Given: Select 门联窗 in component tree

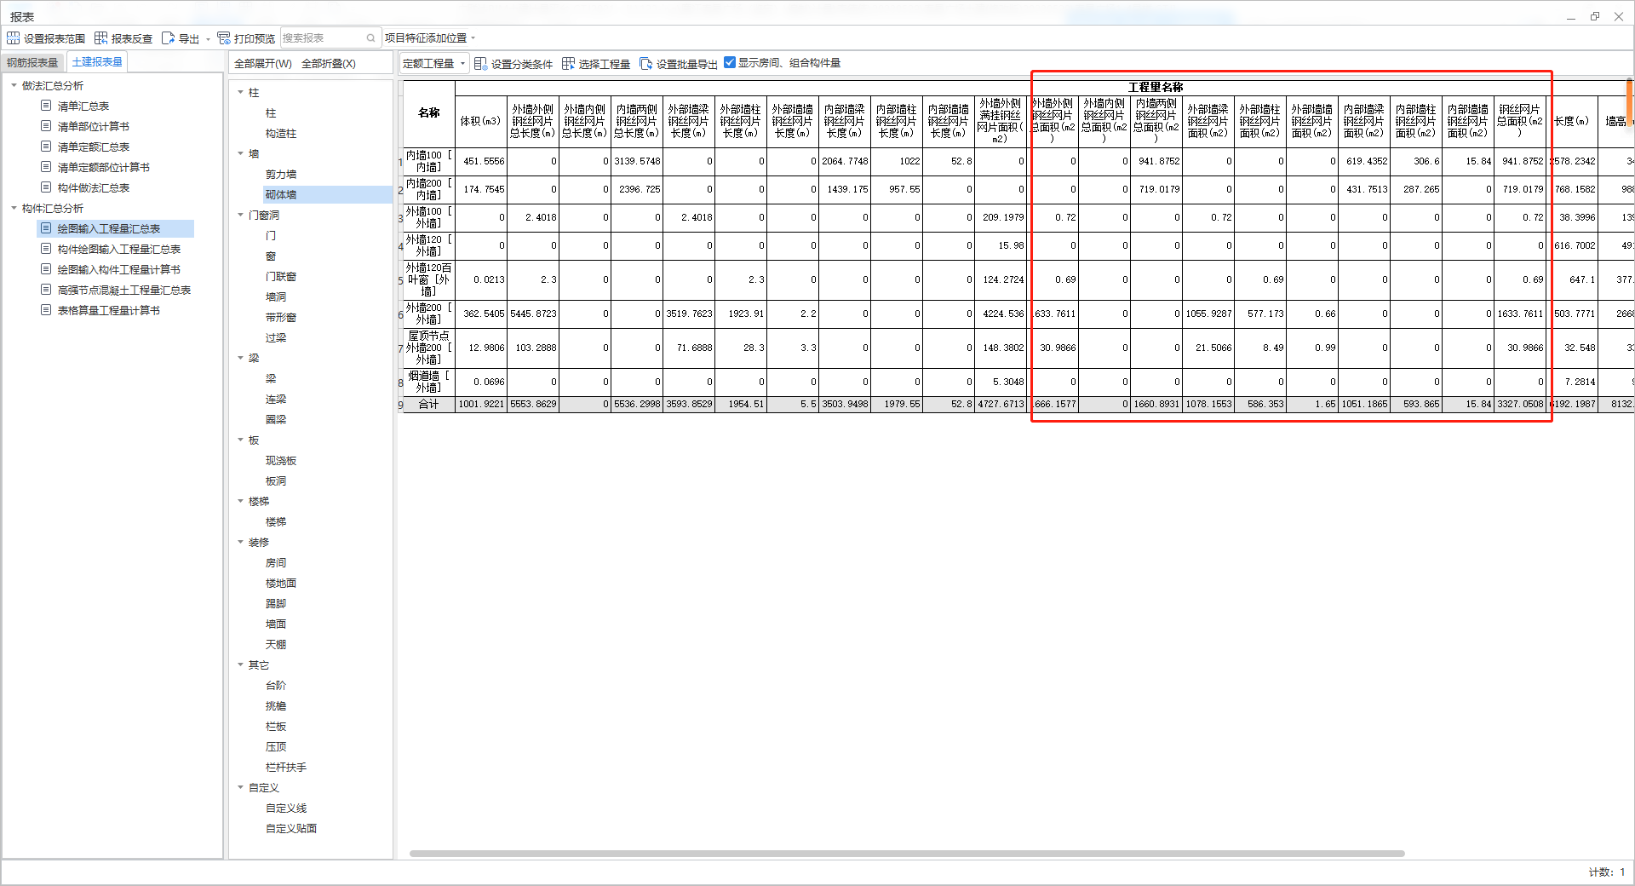Looking at the screenshot, I should 281,276.
